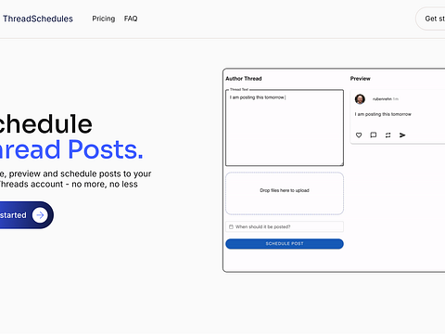Click the user avatar in preview
445x334 pixels.
tap(360, 99)
